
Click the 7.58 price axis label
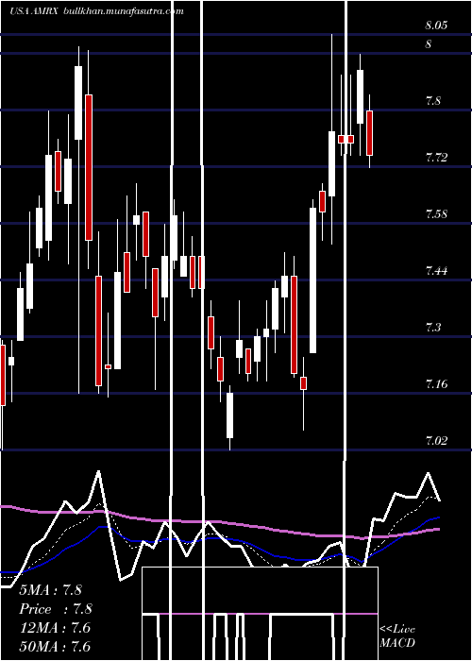tap(436, 213)
